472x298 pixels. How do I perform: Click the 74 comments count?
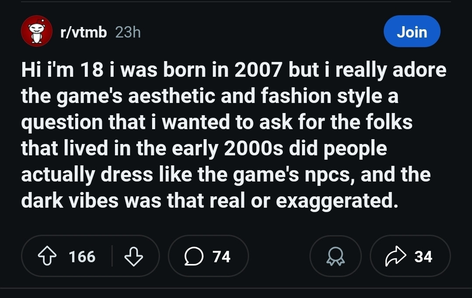tap(221, 257)
